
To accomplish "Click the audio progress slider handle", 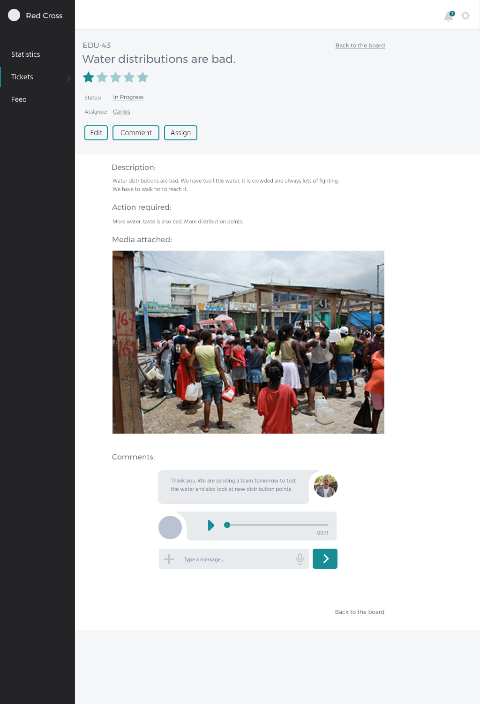I will click(x=227, y=525).
